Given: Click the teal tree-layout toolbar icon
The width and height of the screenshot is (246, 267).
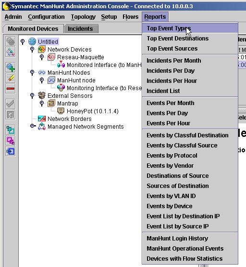Looking at the screenshot, I should 11,130.
